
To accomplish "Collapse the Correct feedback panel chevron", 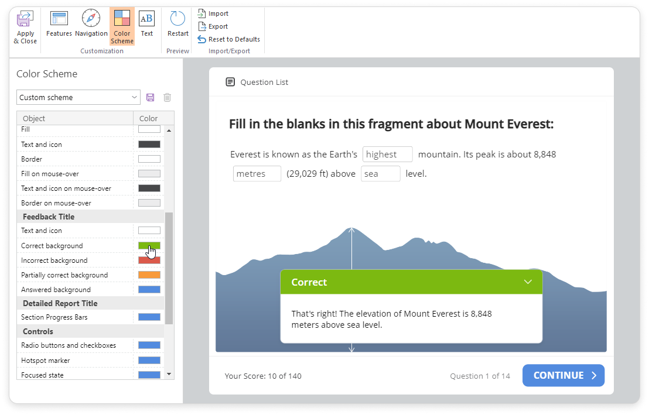I will [528, 282].
